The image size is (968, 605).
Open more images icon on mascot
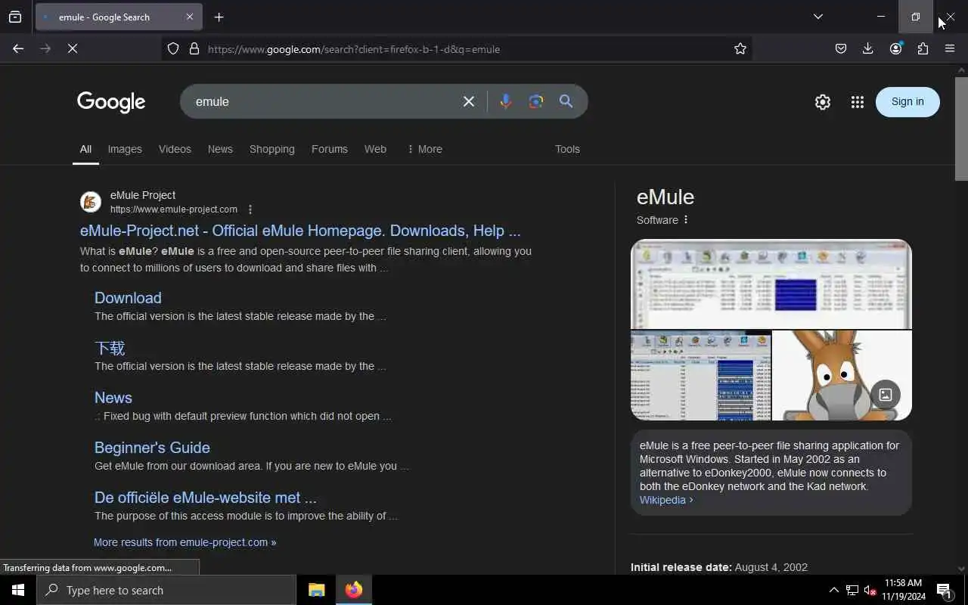coord(886,395)
